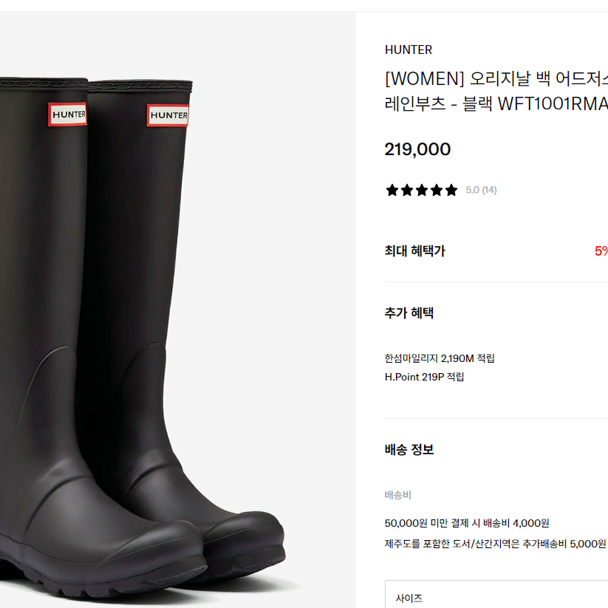Click the fifth rating star
The height and width of the screenshot is (608, 608).
(451, 190)
